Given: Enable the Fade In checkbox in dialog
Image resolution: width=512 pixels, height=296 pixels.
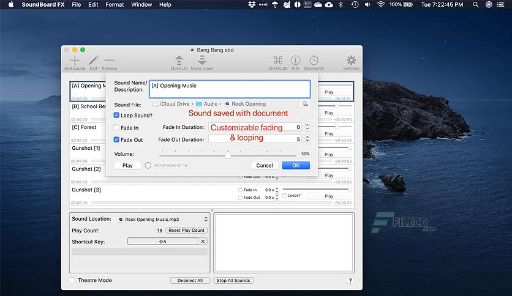Looking at the screenshot, I should [x=116, y=127].
